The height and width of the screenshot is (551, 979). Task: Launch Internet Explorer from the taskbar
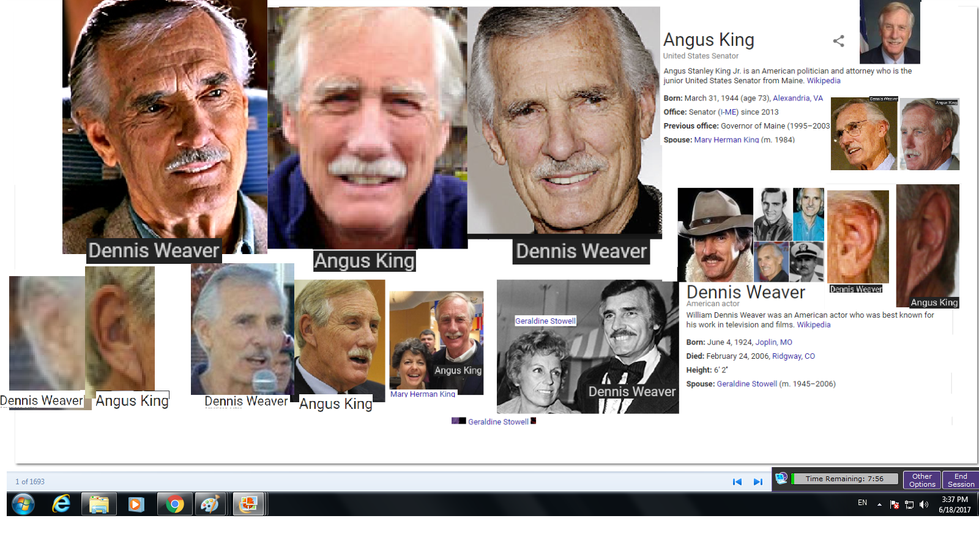pos(61,504)
